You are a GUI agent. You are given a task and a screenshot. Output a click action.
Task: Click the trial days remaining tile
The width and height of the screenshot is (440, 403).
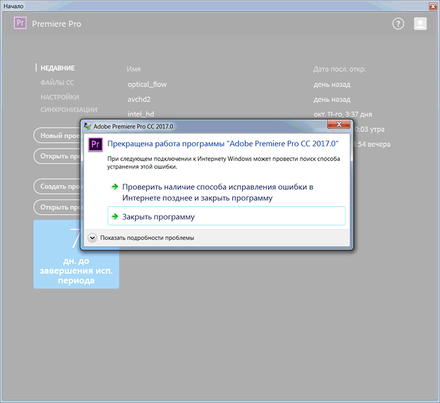point(76,254)
